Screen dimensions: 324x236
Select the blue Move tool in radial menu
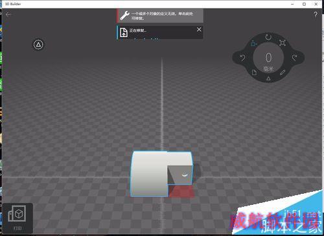[x=254, y=43]
